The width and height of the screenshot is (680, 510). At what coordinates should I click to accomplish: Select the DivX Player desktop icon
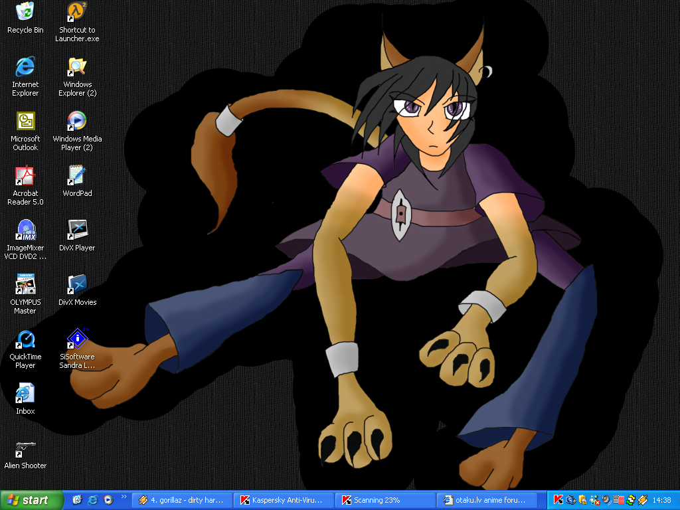(77, 236)
